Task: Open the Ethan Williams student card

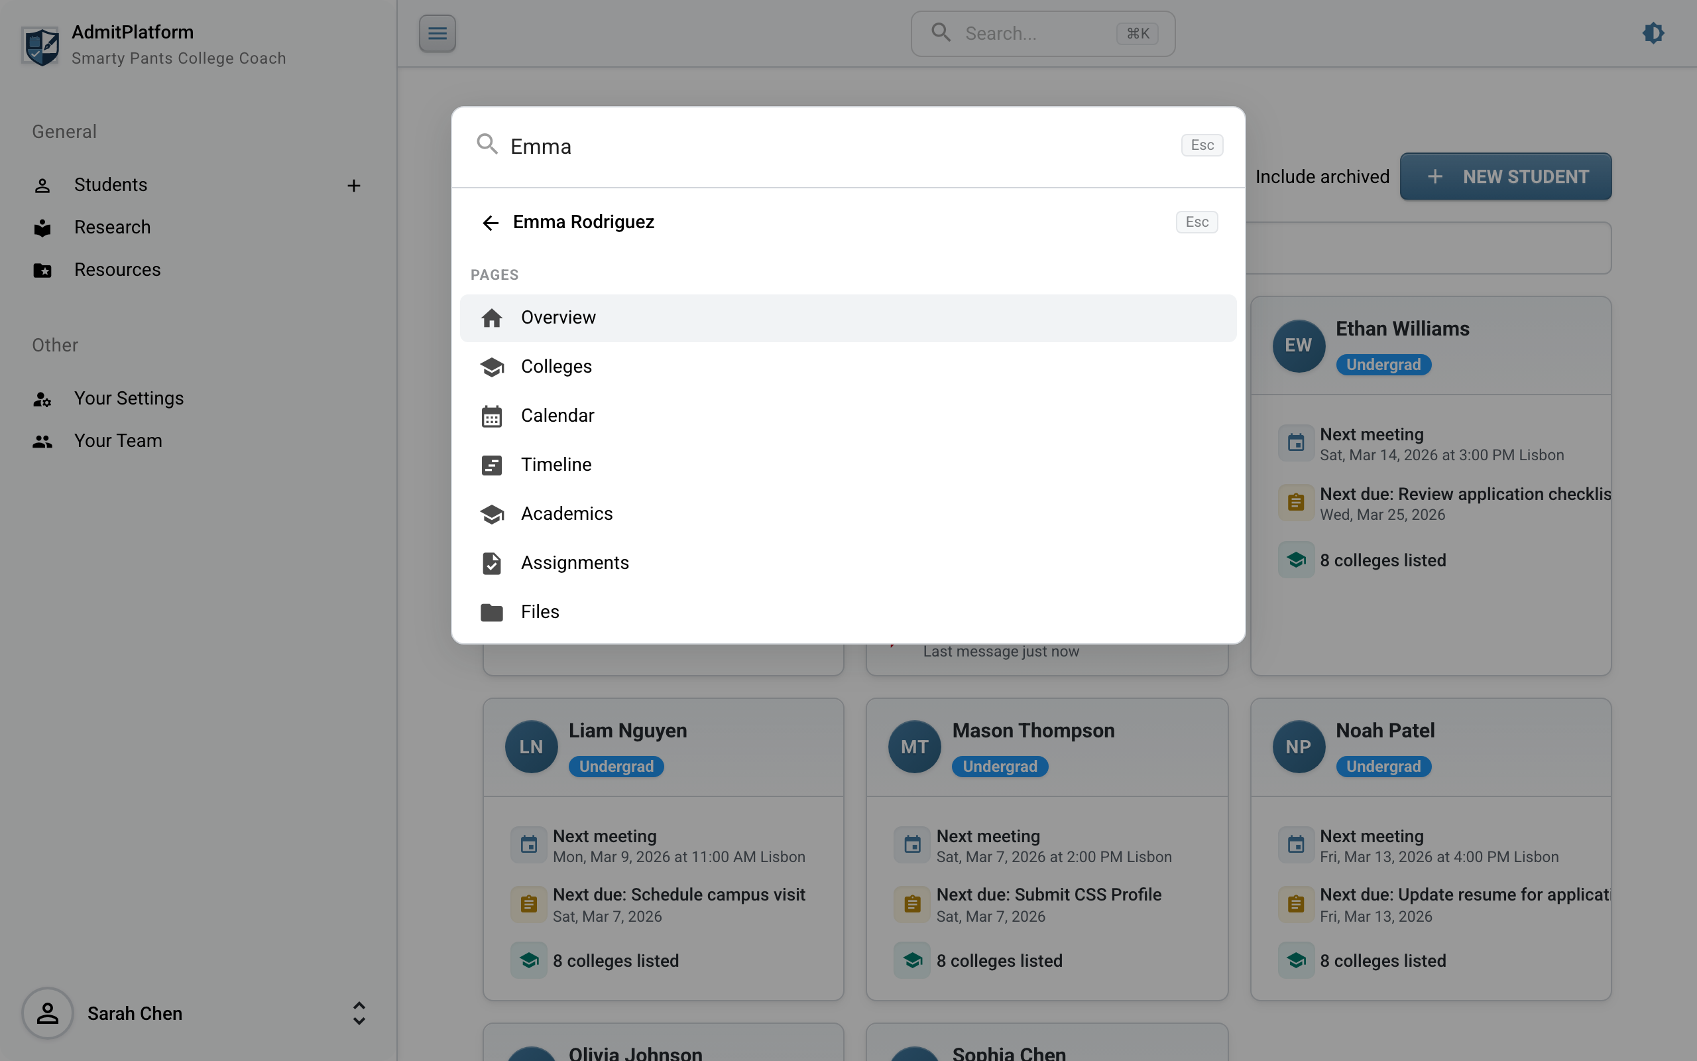Action: 1402,329
